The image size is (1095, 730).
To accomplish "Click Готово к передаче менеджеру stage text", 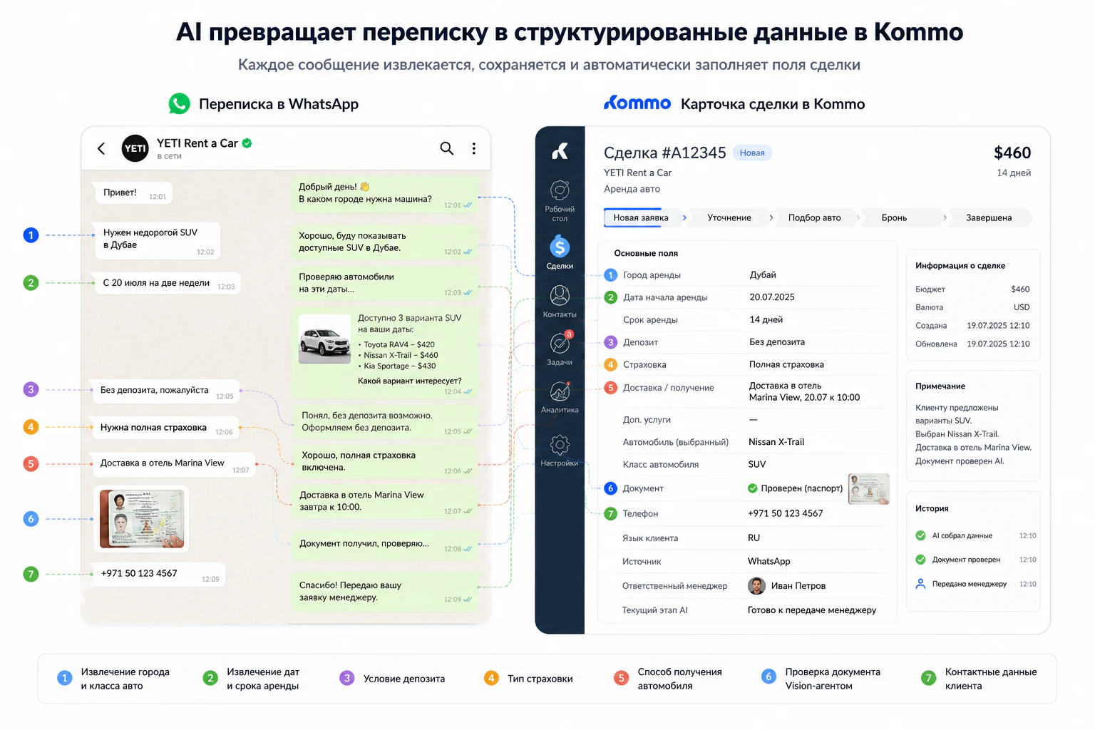I will pos(811,610).
